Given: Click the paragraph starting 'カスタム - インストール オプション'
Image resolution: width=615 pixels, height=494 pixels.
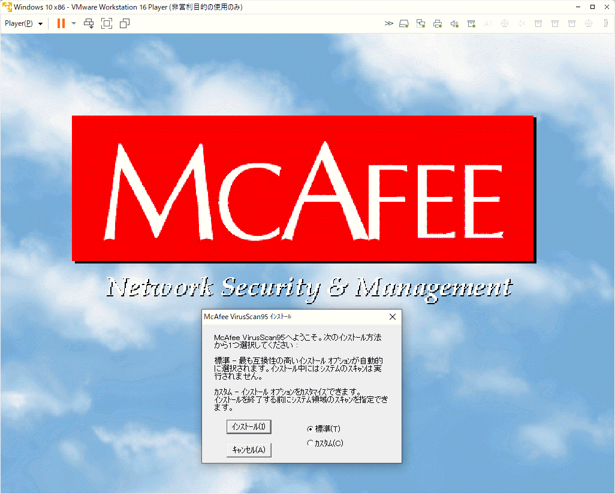Looking at the screenshot, I should click(x=302, y=399).
